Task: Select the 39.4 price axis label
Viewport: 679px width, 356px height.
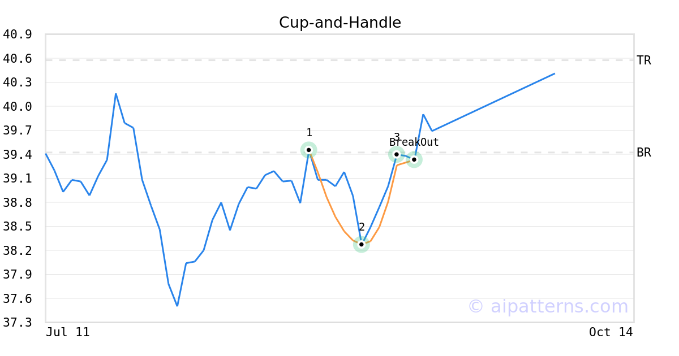Action: 17,154
